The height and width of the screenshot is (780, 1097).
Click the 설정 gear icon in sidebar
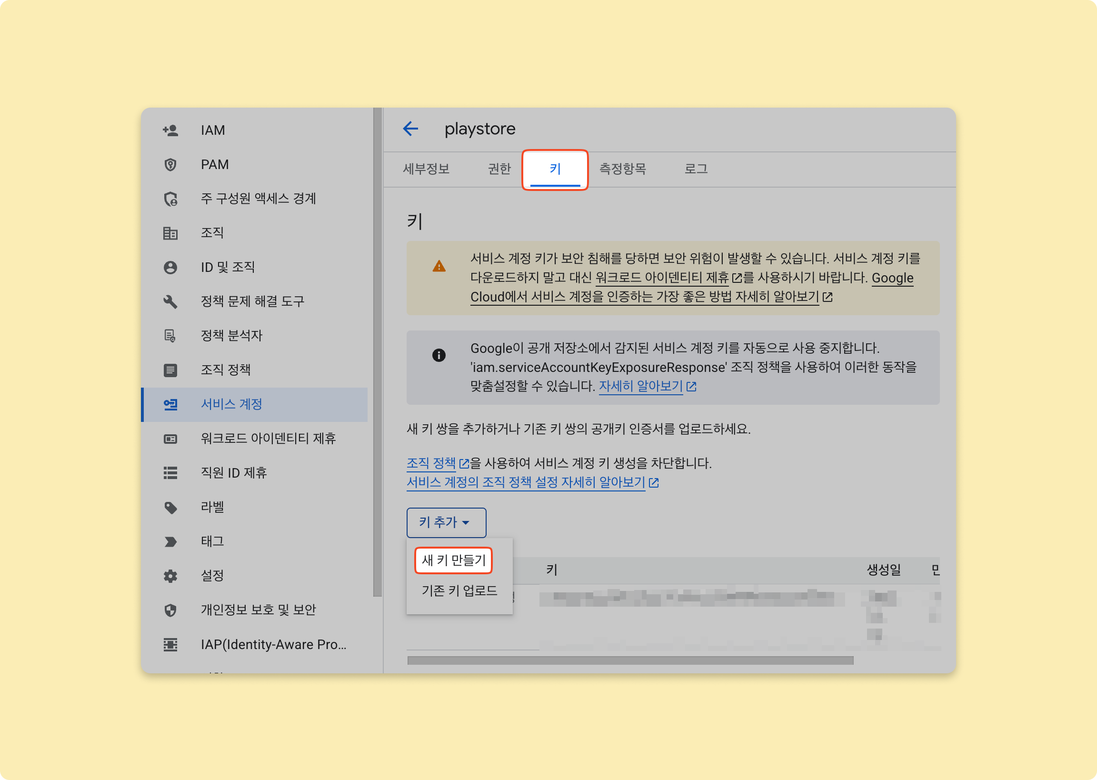click(x=170, y=576)
